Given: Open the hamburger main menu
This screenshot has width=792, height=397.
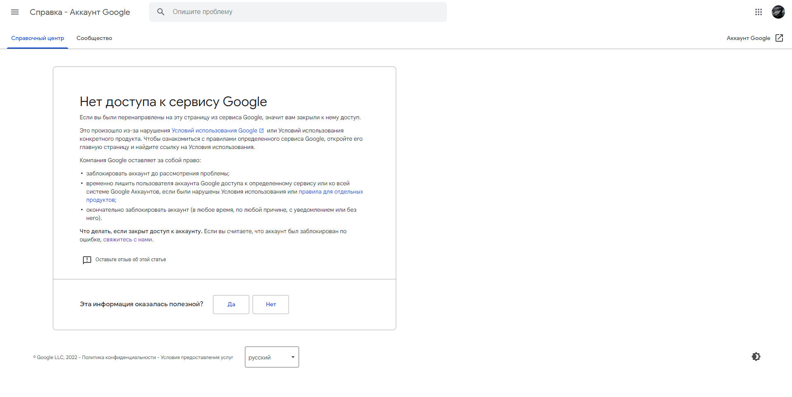Looking at the screenshot, I should (15, 12).
